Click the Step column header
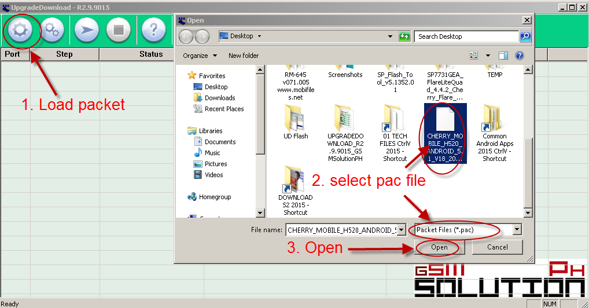 tap(65, 54)
